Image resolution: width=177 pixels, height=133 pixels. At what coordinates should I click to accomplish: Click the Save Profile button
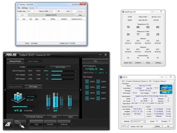(x=60, y=67)
